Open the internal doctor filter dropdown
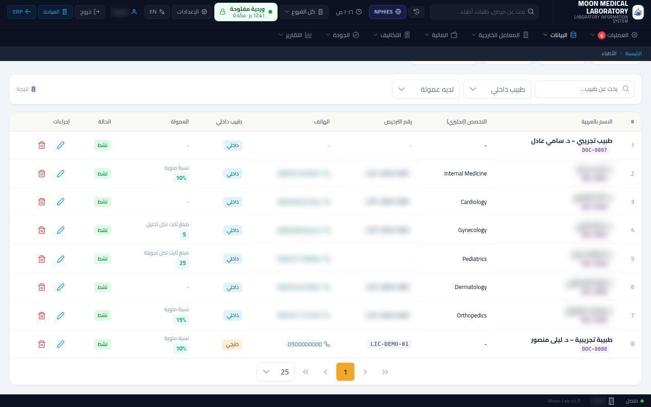This screenshot has width=651, height=407. tap(497, 89)
